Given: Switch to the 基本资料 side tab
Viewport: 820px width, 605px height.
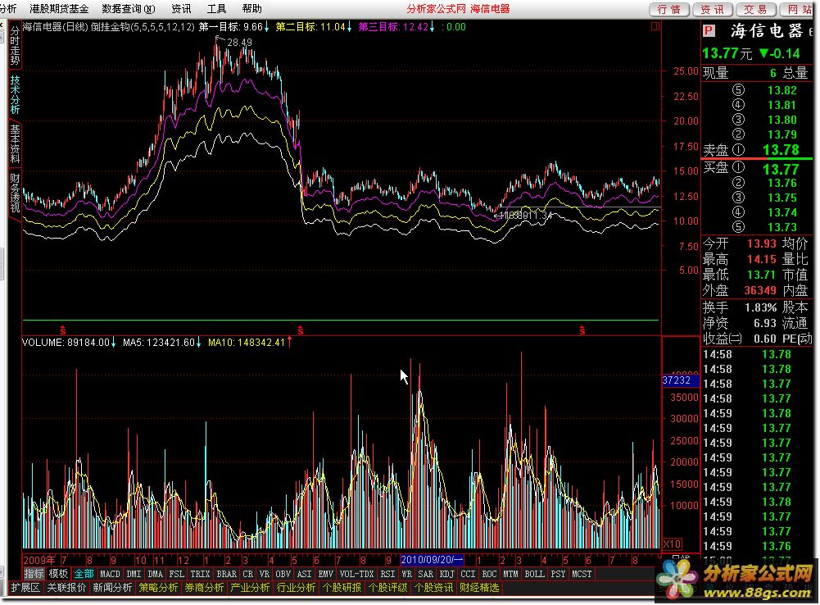Looking at the screenshot, I should click(x=15, y=144).
